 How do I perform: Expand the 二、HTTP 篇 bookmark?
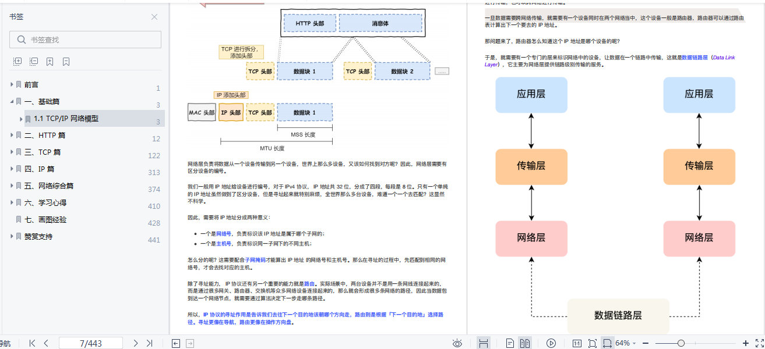(x=12, y=135)
